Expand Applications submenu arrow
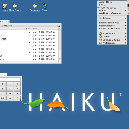The image size is (129, 129). (125, 33)
